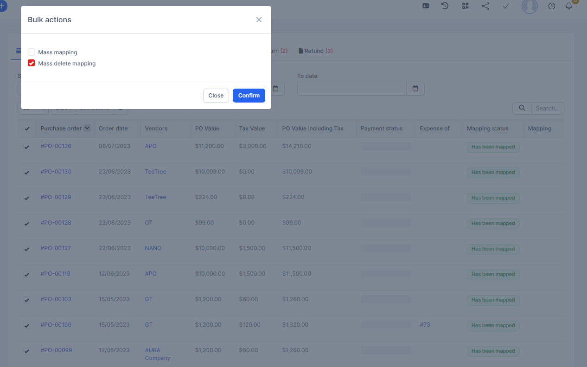Toggle the row checkbox for #PO-00136
The height and width of the screenshot is (367, 587).
(x=27, y=147)
